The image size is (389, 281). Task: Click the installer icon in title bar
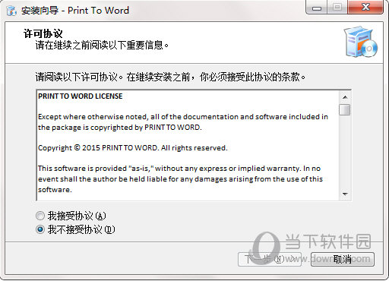pos(11,11)
